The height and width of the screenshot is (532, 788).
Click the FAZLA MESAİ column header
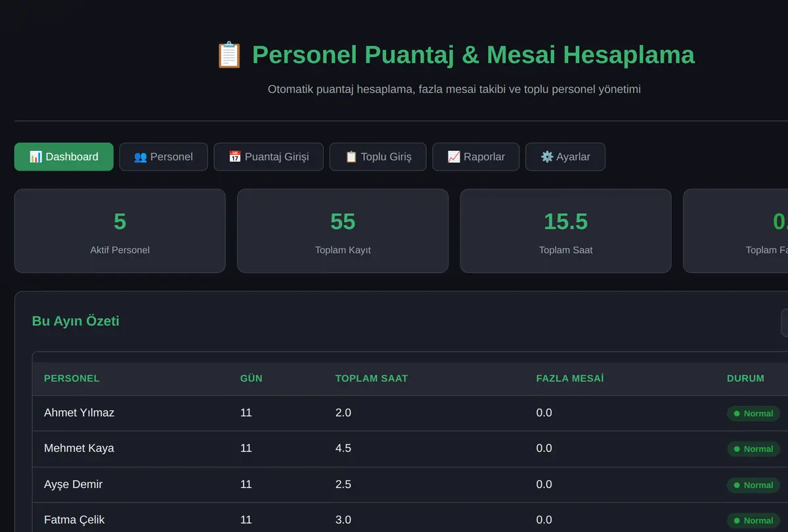(570, 379)
